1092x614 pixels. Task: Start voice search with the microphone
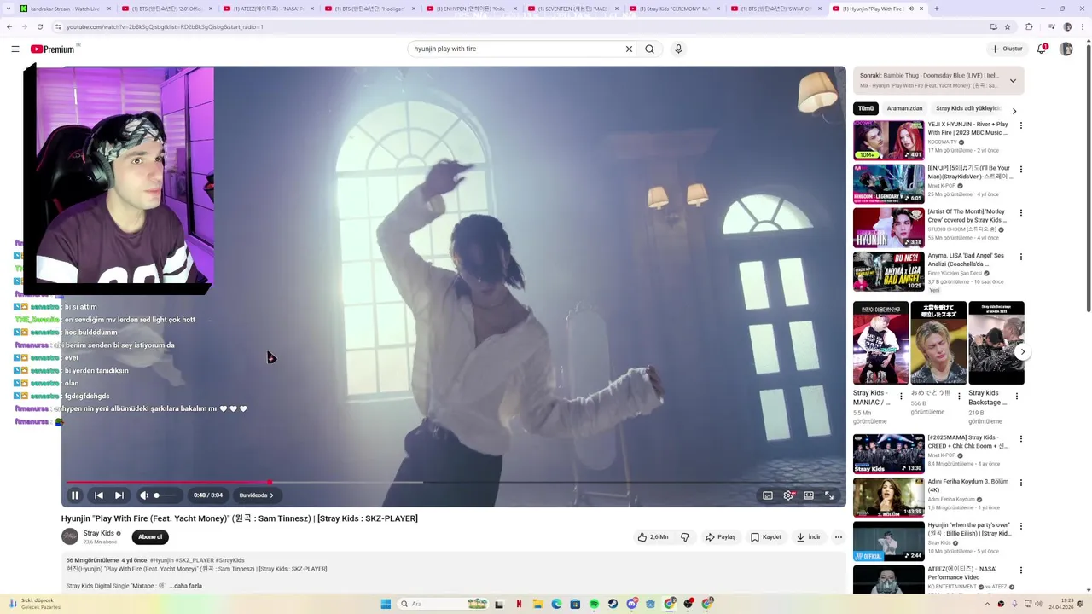click(678, 49)
